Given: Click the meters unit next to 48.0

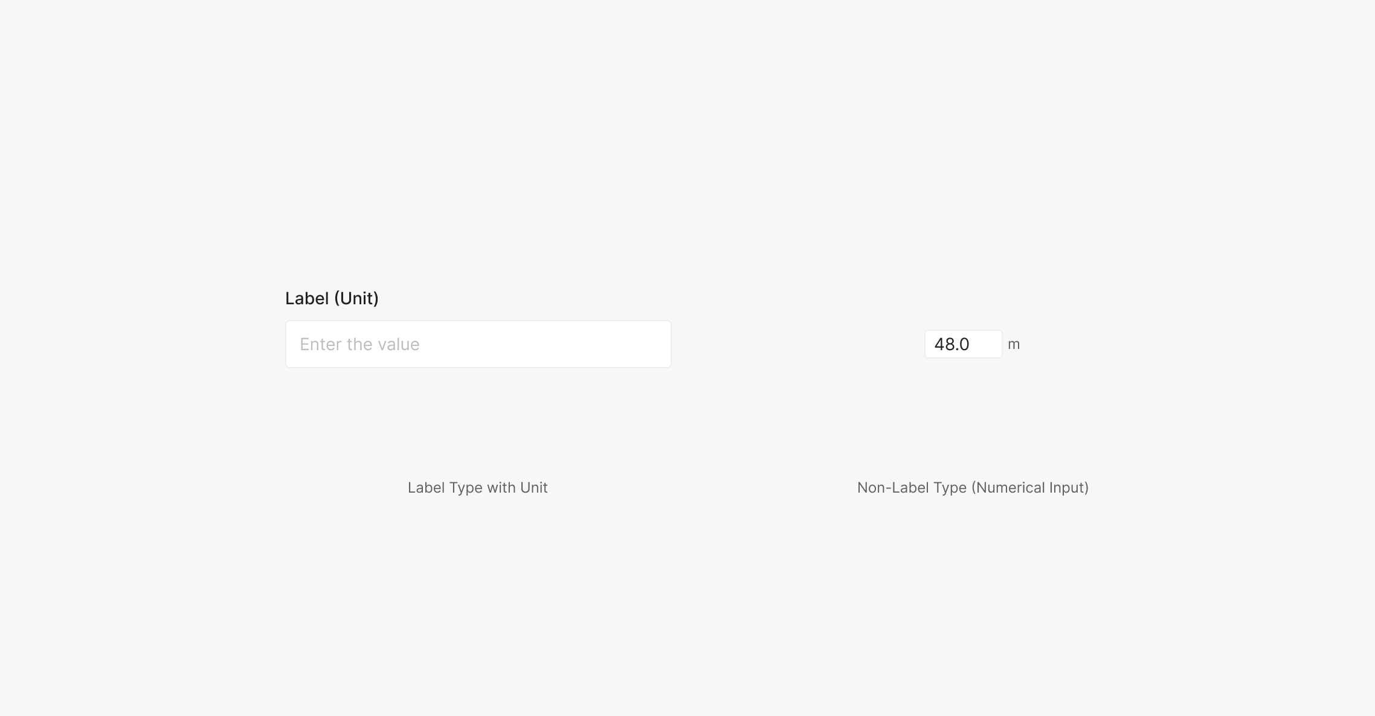Looking at the screenshot, I should (x=1014, y=344).
